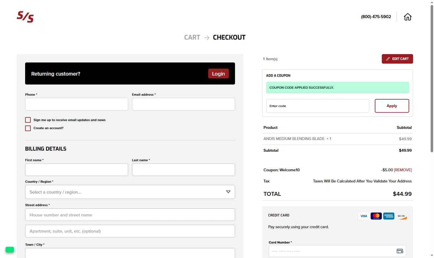434x258 pixels.
Task: Click the 'Coupon code applied successfully' message
Action: pyautogui.click(x=338, y=88)
